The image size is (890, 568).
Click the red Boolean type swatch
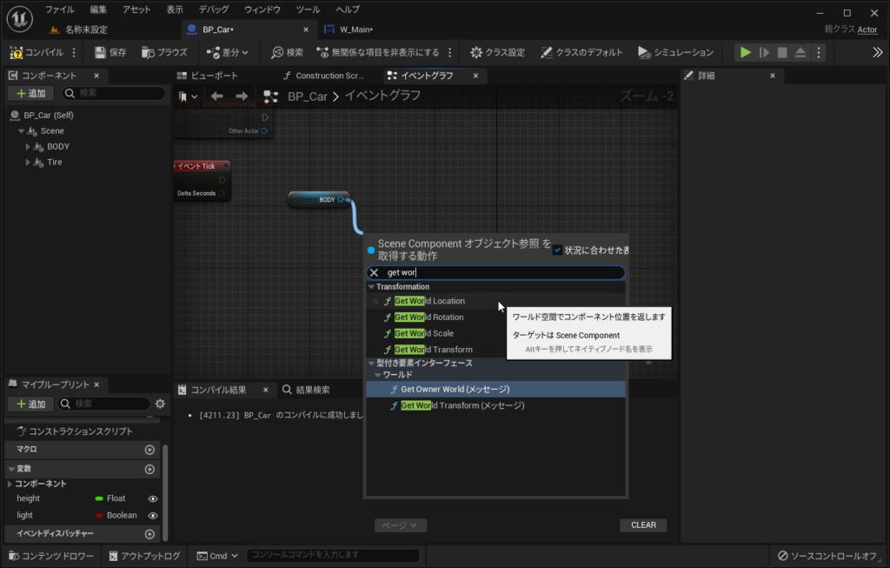pos(99,516)
